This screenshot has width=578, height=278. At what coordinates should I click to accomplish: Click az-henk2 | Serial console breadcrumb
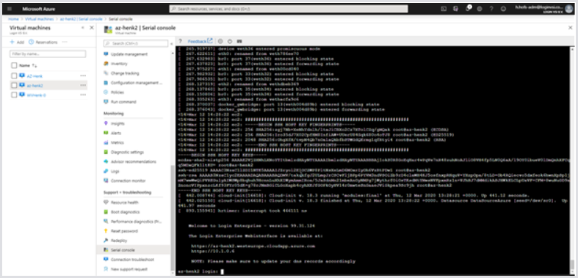click(x=81, y=19)
